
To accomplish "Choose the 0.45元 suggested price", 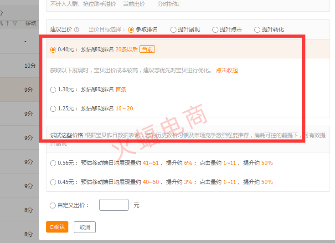I will [53, 182].
